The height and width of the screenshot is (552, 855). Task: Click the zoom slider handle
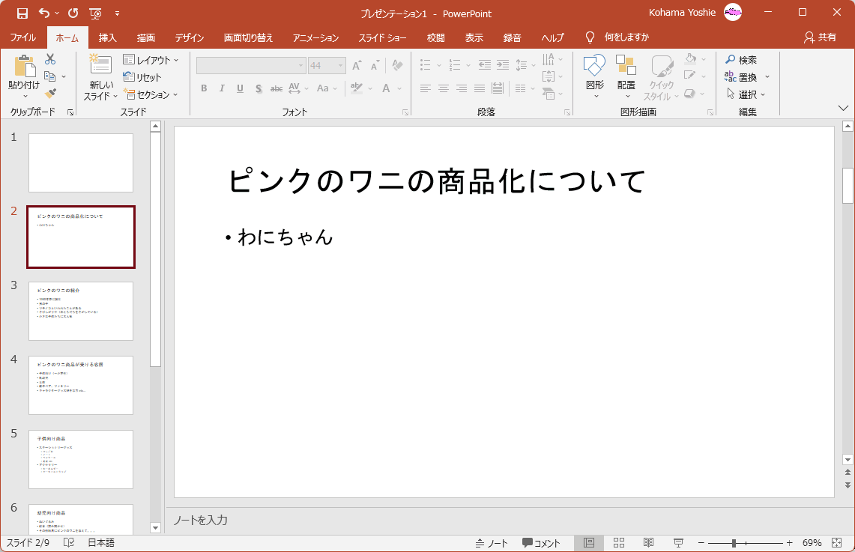734,543
